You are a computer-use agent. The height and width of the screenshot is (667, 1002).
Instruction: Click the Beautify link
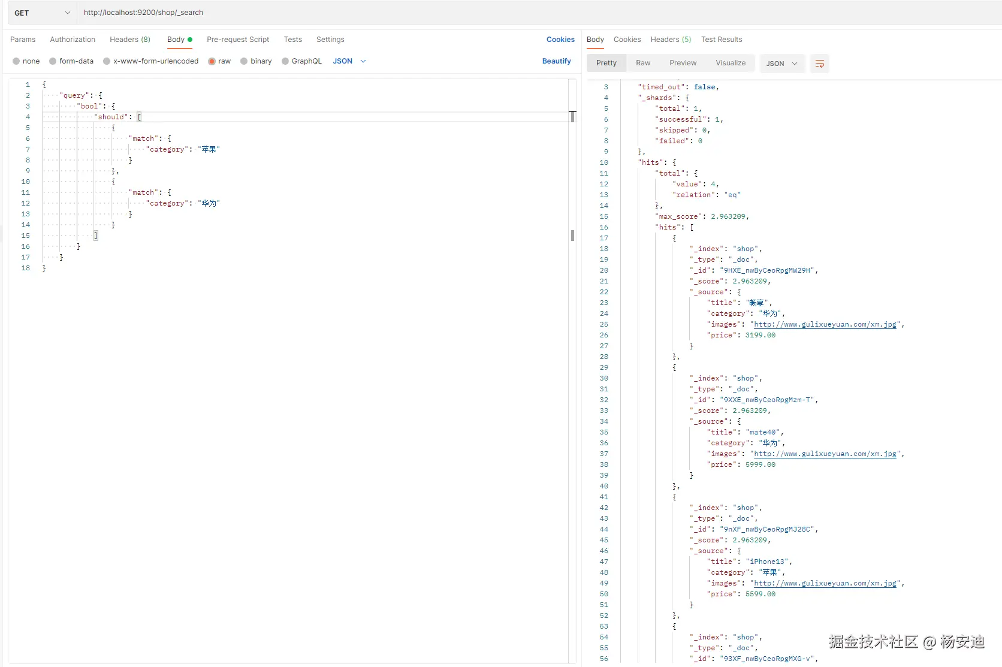556,61
